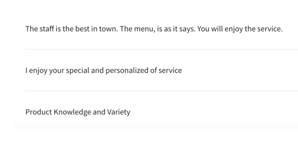Click the word 'Variety' in the last review
This screenshot has width=298, height=147.
[x=119, y=112]
